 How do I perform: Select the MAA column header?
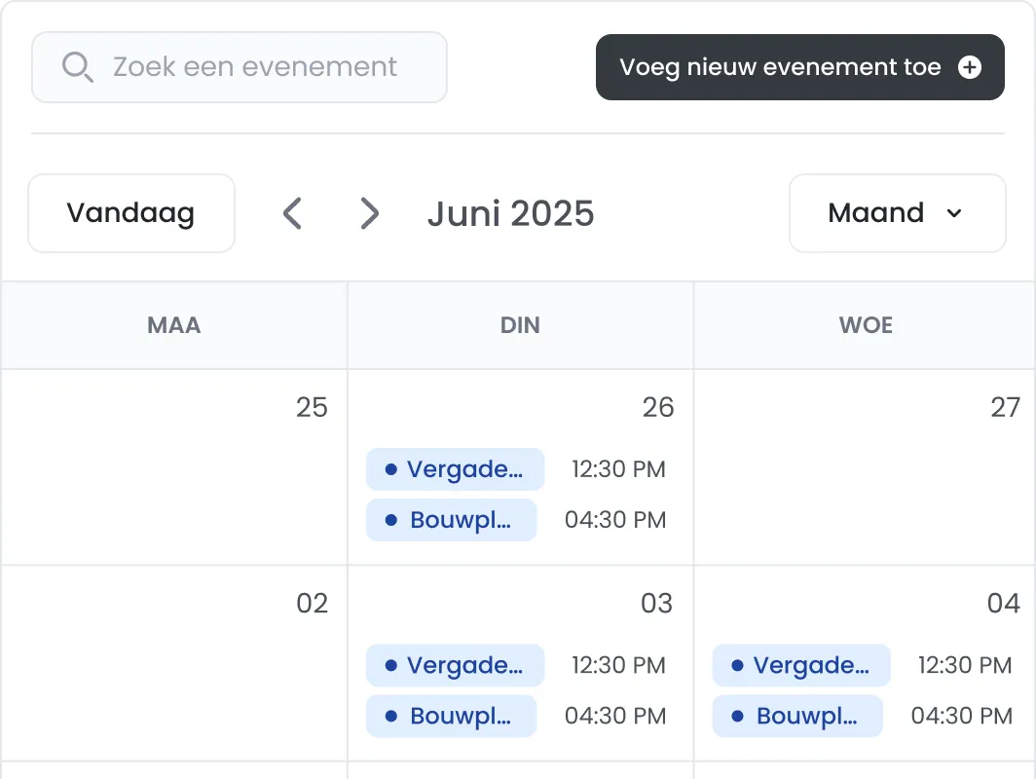pos(174,325)
